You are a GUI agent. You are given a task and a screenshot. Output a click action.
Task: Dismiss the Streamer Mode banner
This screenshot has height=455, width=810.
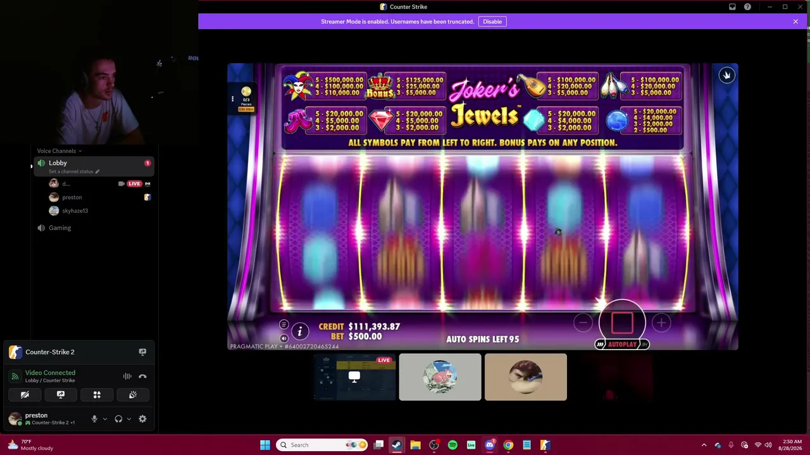click(x=795, y=21)
